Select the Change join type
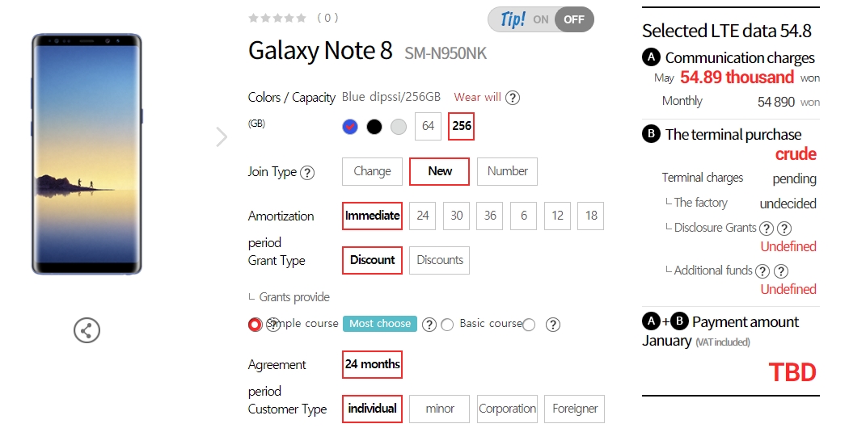Screen dimensions: 849x428 372,171
